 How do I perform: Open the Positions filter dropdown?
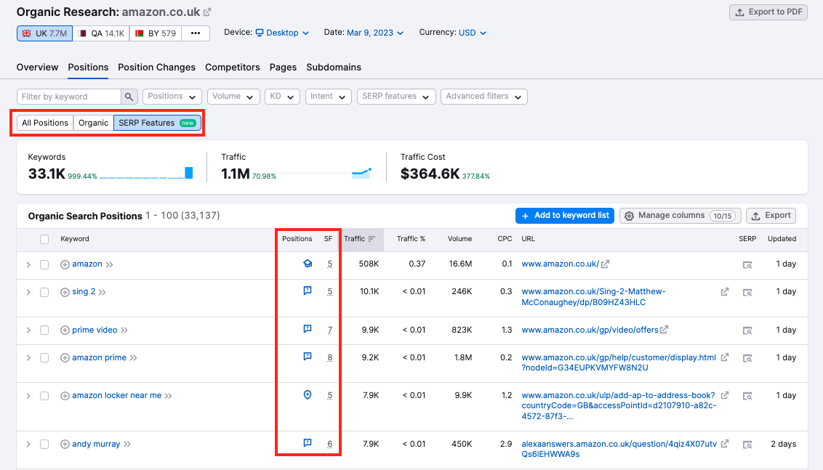pos(172,97)
